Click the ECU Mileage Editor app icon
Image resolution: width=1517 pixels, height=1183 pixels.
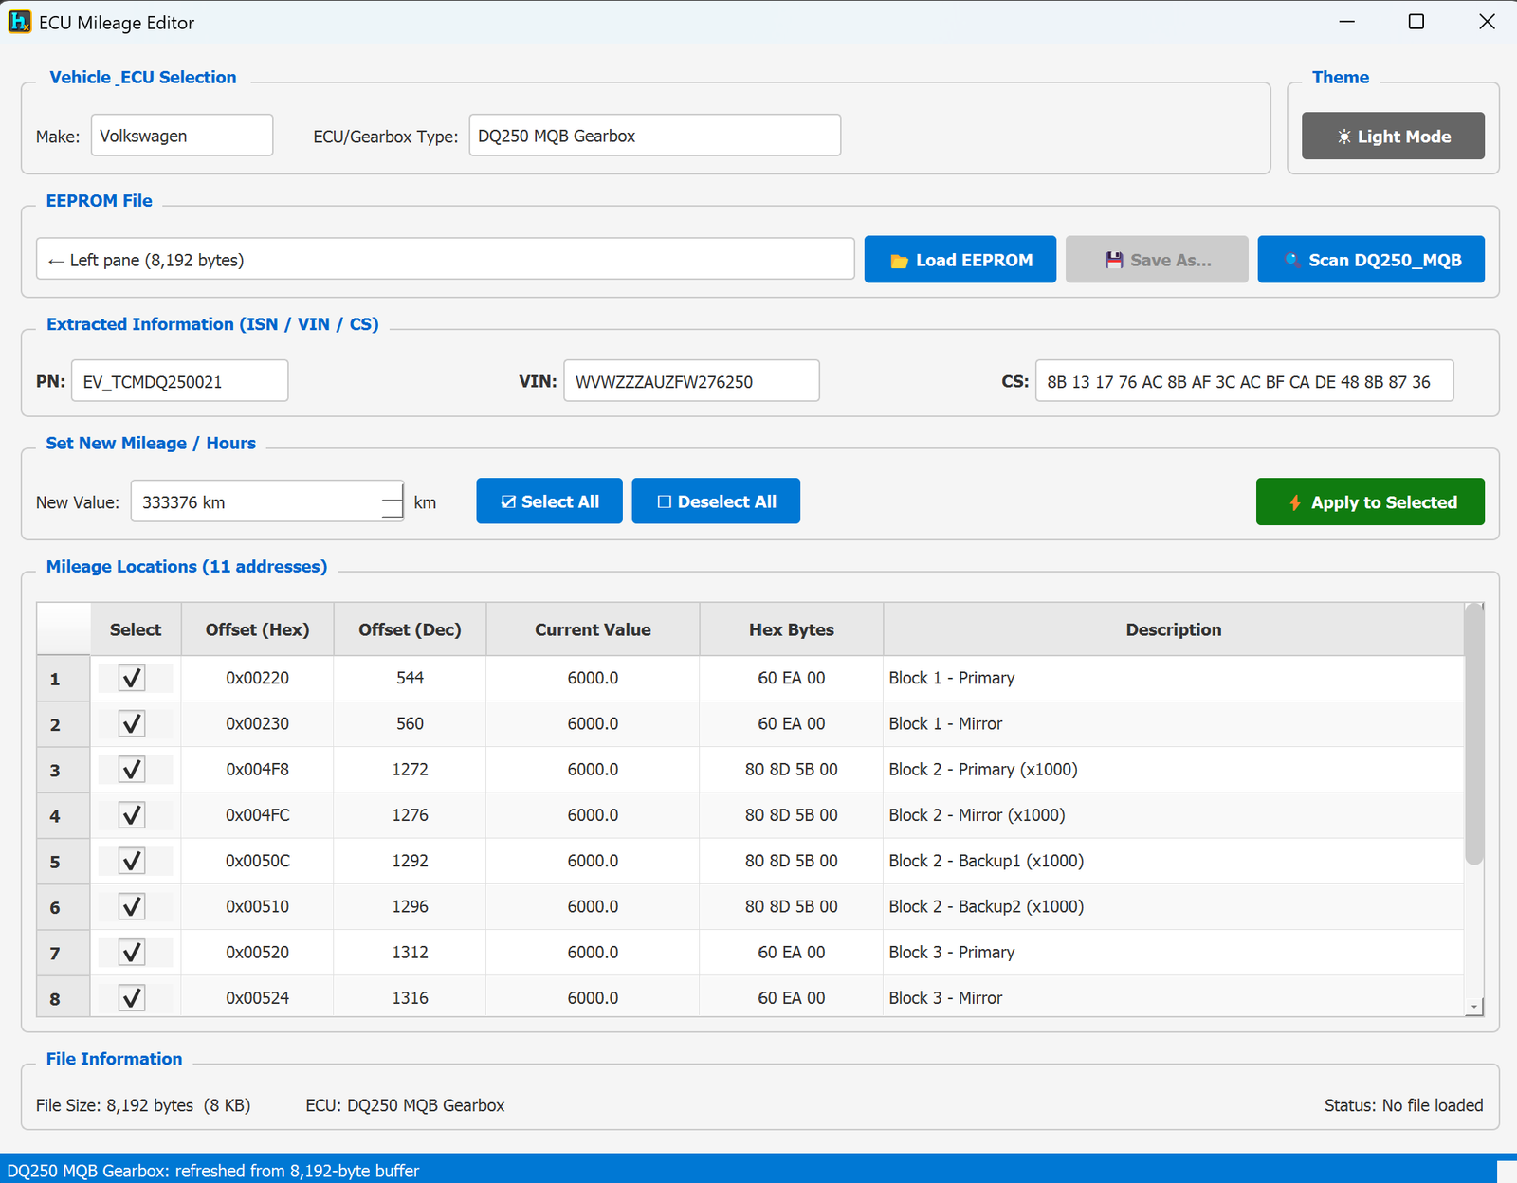coord(19,22)
